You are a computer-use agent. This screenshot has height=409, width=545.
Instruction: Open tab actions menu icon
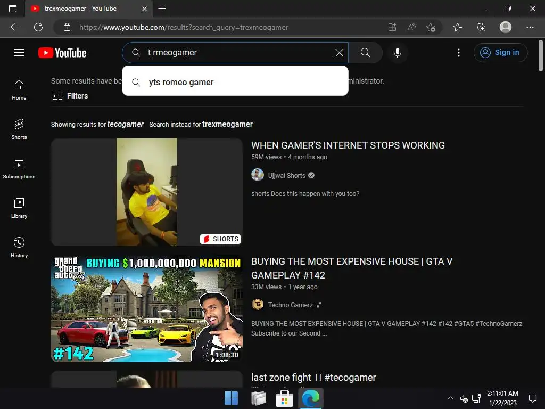13,9
